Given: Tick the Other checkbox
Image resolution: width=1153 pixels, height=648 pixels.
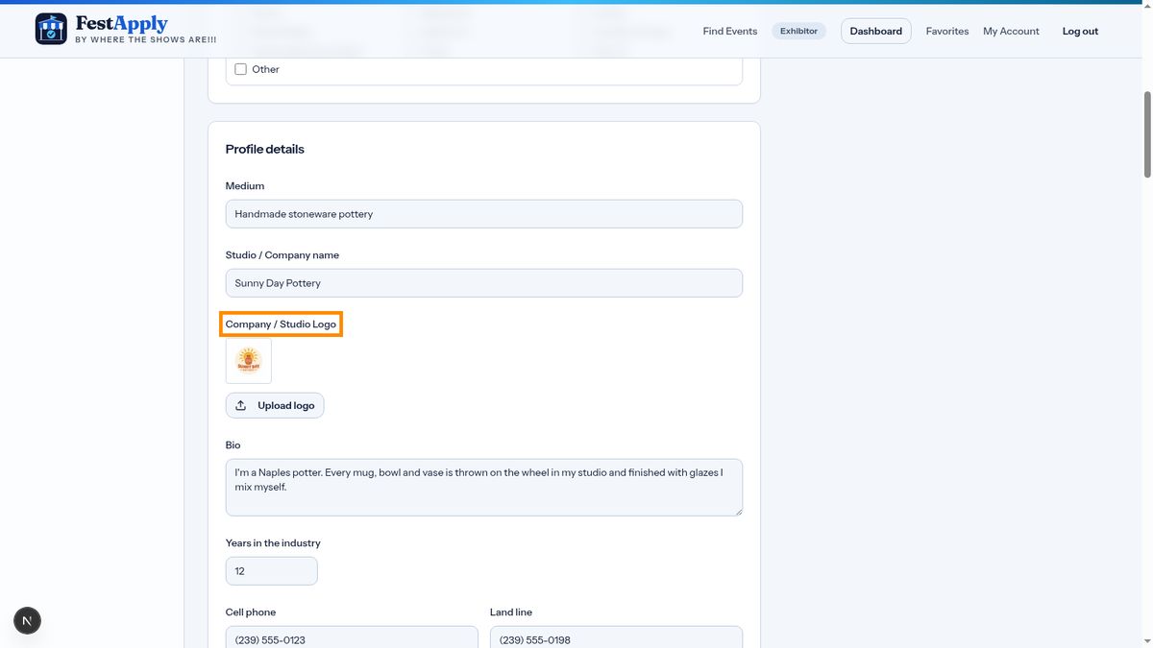Looking at the screenshot, I should 241,69.
